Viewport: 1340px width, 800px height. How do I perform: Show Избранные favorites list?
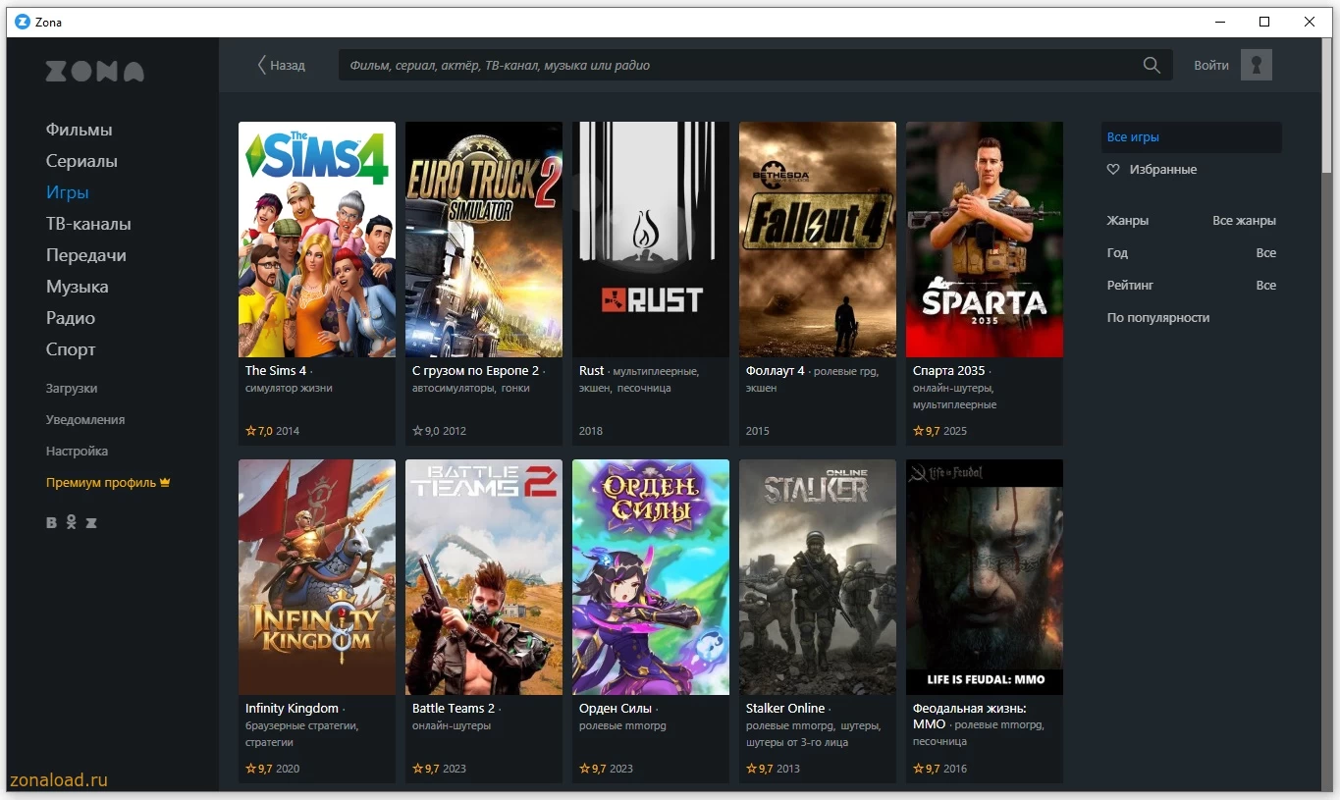1163,170
